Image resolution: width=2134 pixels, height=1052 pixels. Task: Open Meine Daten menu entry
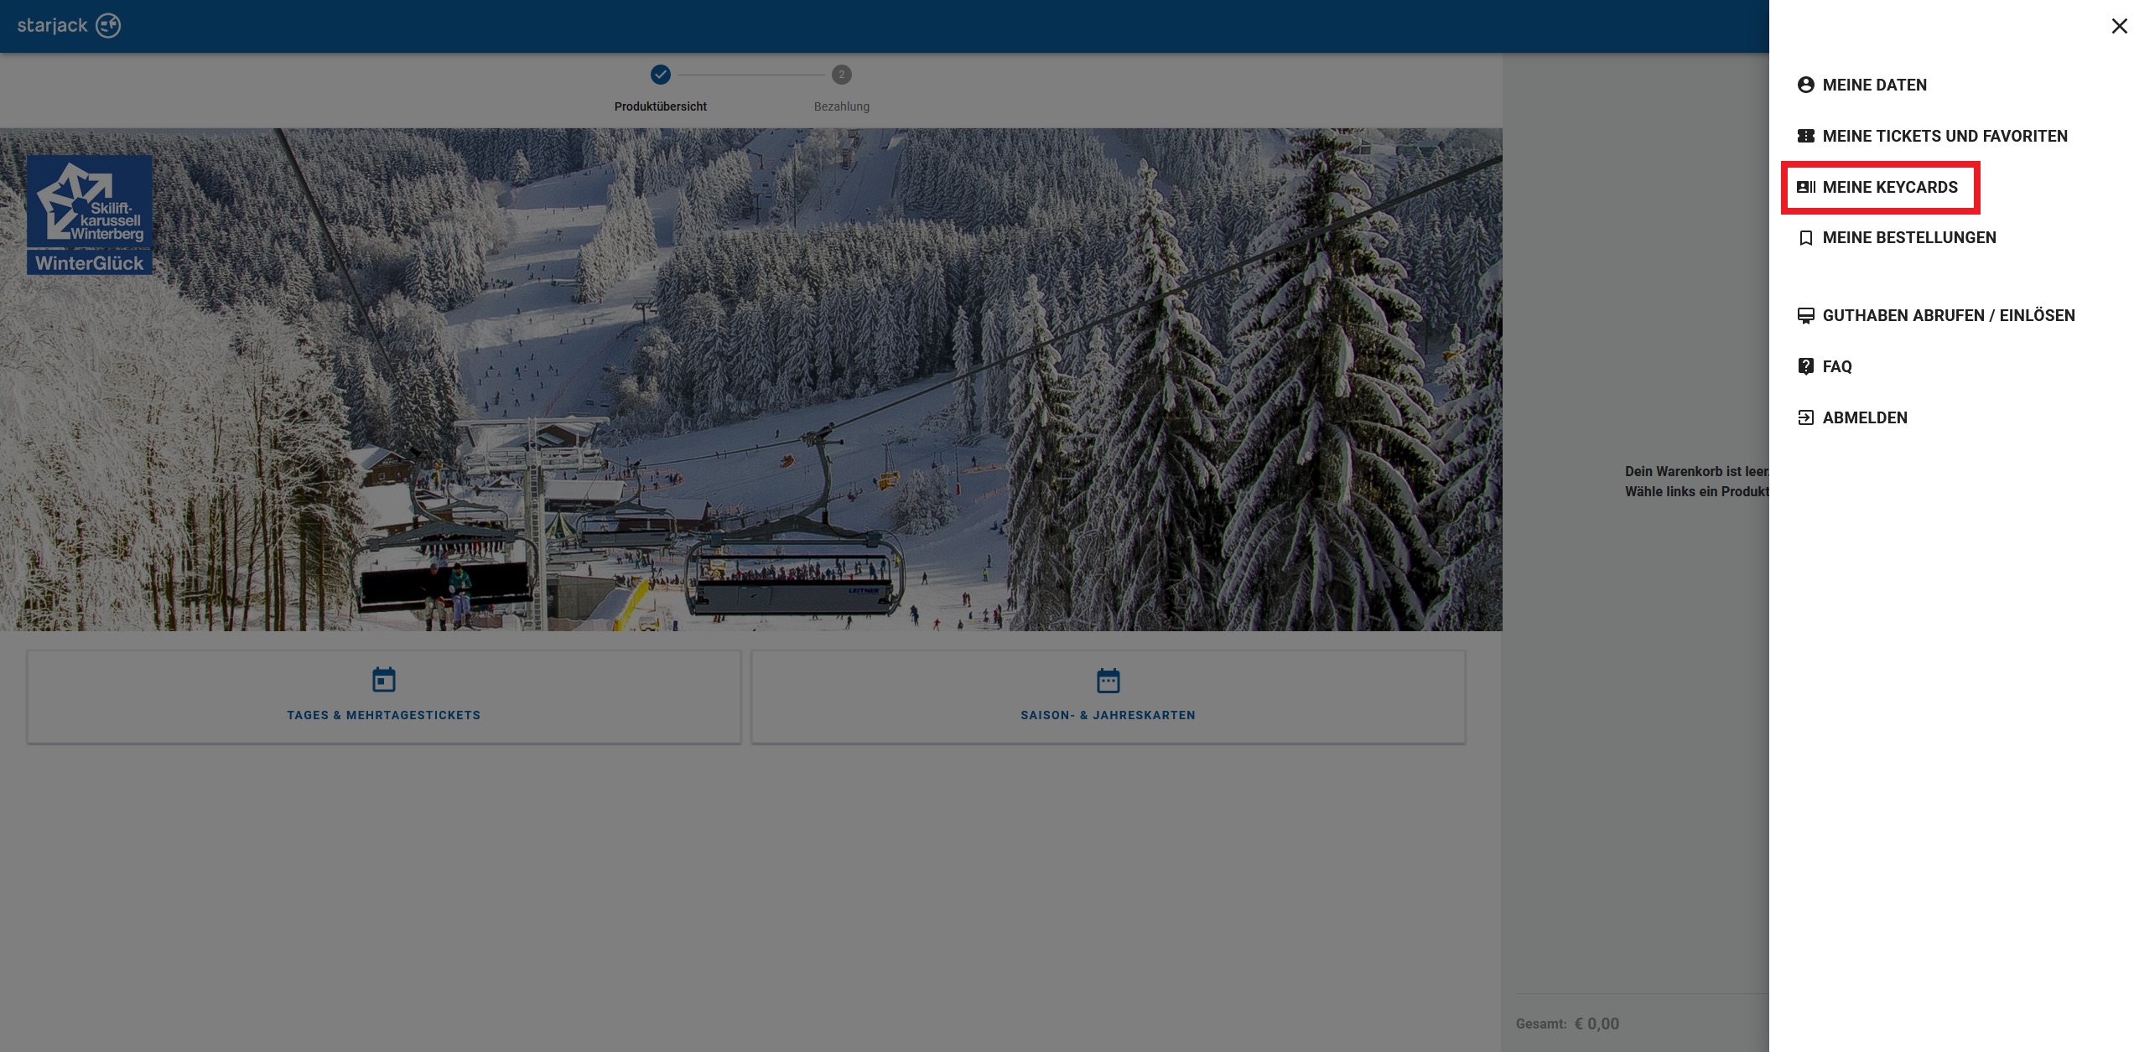pyautogui.click(x=1874, y=85)
